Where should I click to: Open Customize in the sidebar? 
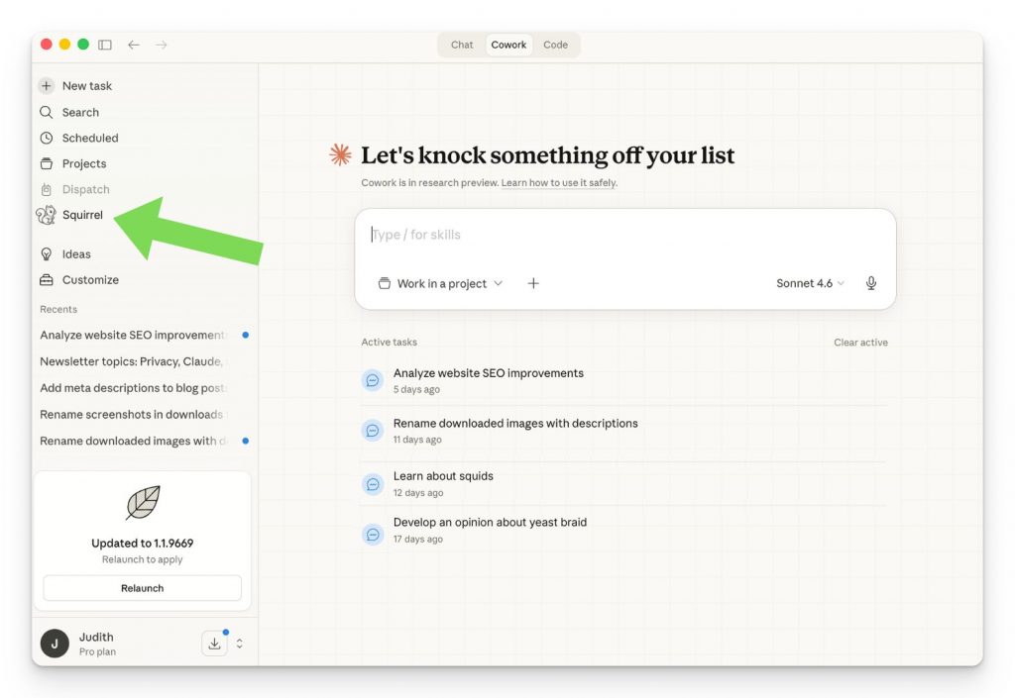coord(89,280)
